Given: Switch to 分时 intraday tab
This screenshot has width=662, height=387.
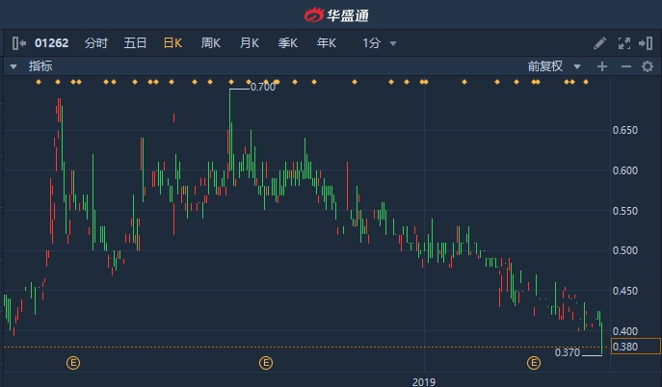Looking at the screenshot, I should [96, 43].
